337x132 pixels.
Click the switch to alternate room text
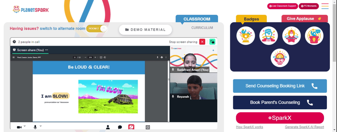pyautogui.click(x=63, y=28)
